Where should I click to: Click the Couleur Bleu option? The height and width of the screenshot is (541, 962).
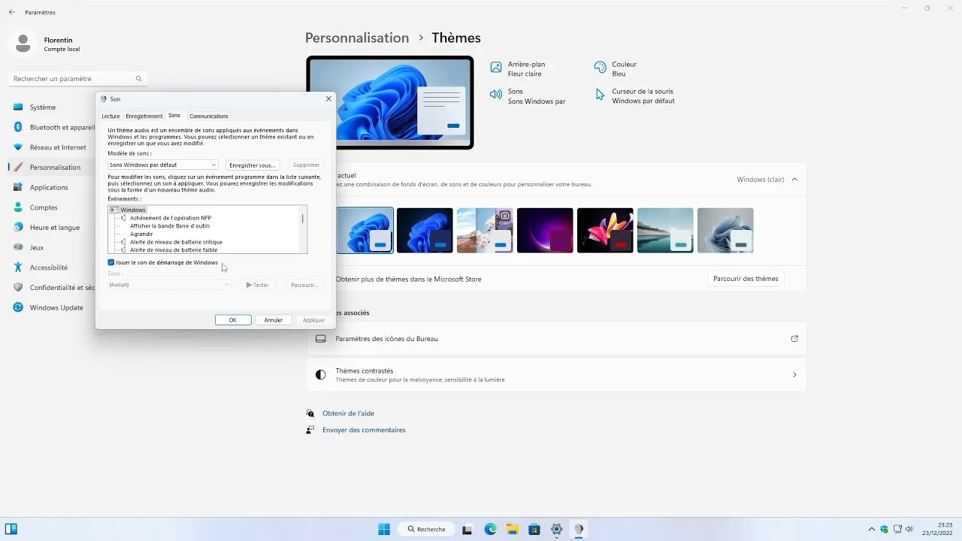(x=616, y=69)
